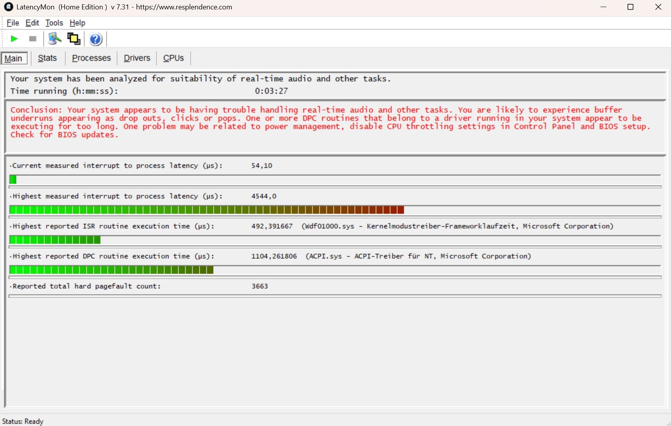Click the LatencyMon app icon in title bar
The image size is (671, 426).
8,7
